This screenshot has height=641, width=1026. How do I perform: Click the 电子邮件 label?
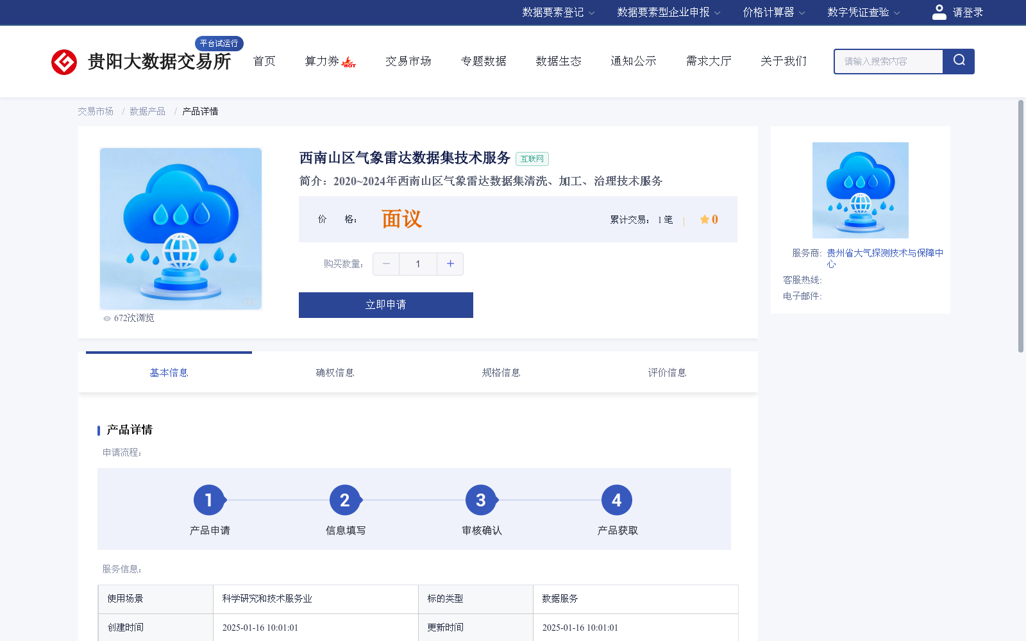pos(802,296)
